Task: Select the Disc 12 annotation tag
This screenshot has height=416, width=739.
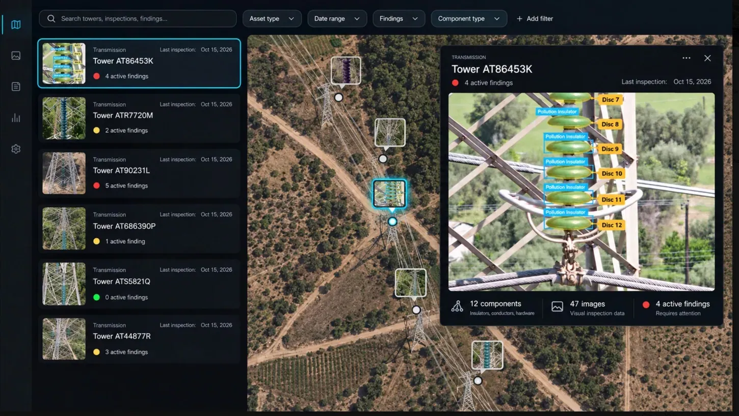Action: [611, 225]
